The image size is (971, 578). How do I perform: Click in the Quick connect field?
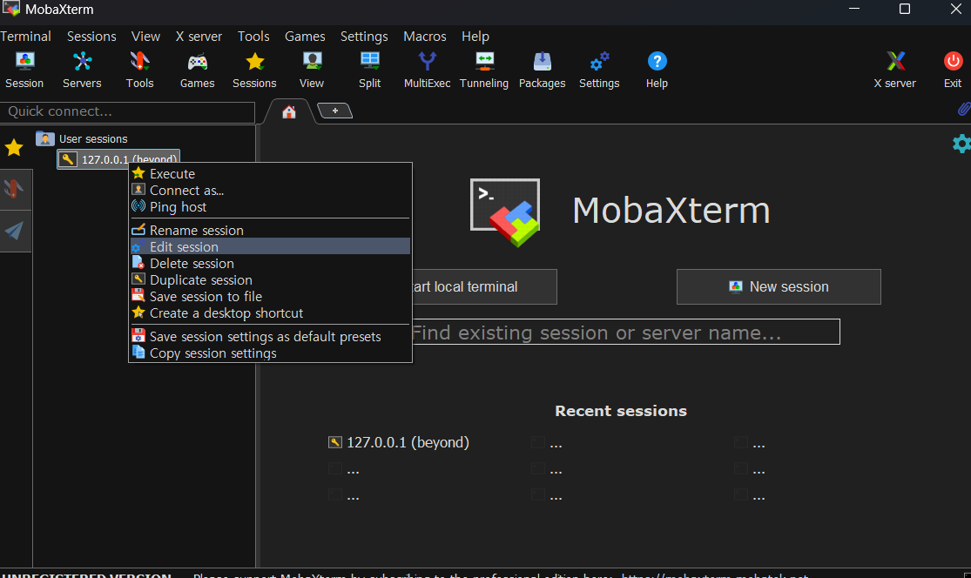tap(127, 112)
